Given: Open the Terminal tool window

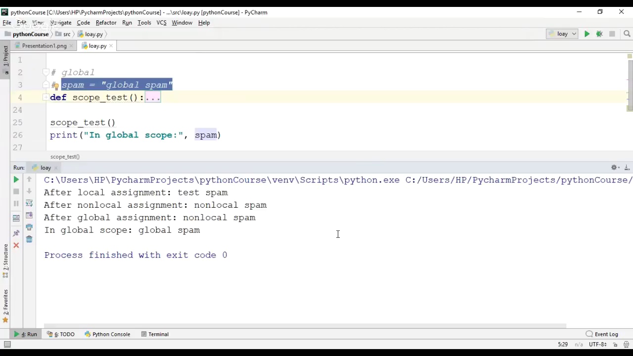Looking at the screenshot, I should tap(155, 334).
